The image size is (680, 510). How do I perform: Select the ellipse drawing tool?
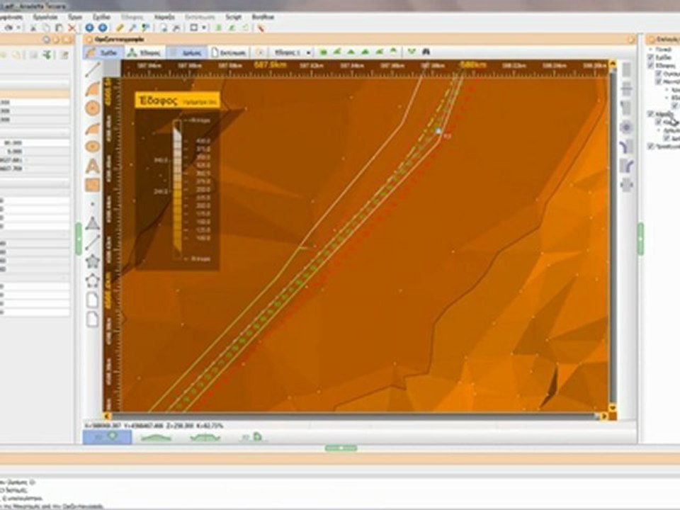(92, 146)
